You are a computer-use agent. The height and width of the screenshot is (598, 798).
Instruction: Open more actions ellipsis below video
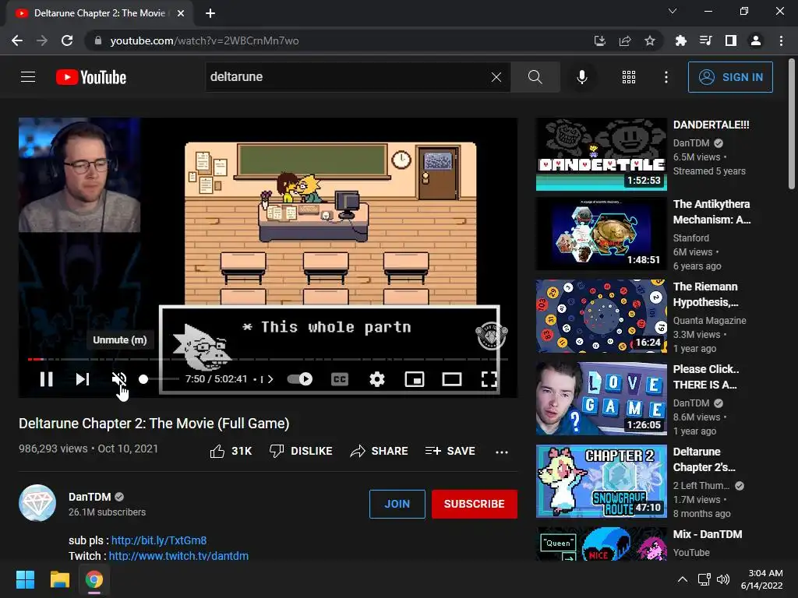(x=501, y=452)
